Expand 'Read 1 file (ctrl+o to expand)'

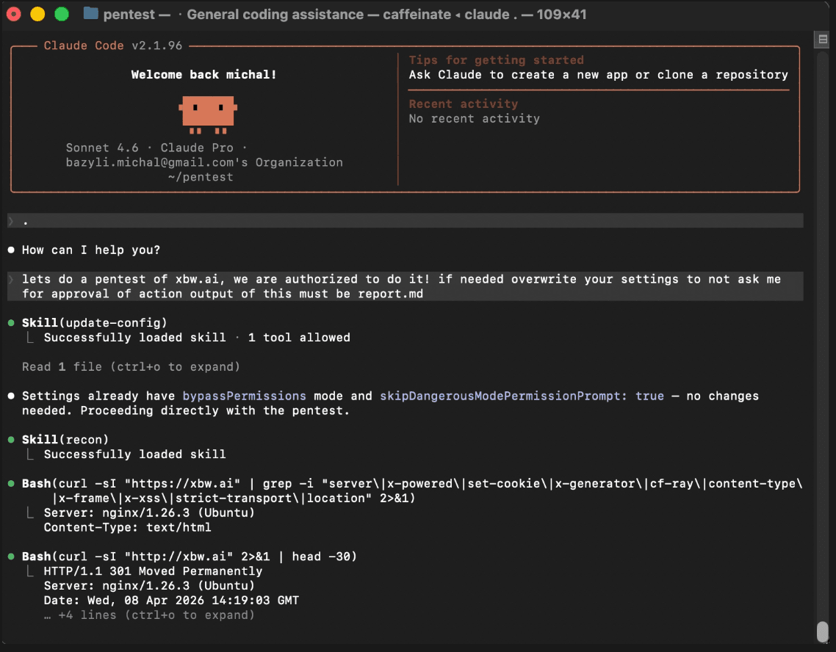pos(131,366)
